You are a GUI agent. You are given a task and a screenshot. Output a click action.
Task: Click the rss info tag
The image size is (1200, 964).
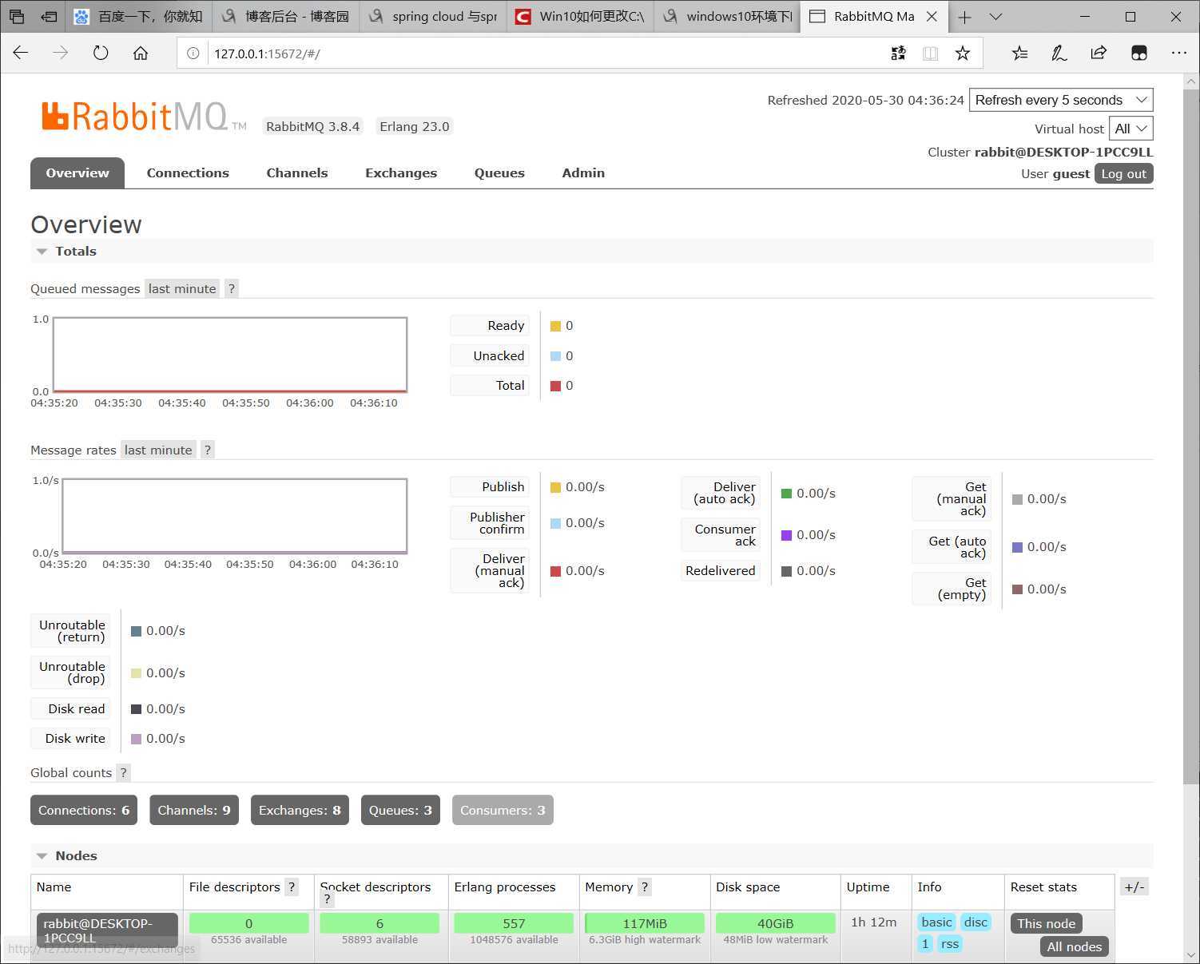950,944
